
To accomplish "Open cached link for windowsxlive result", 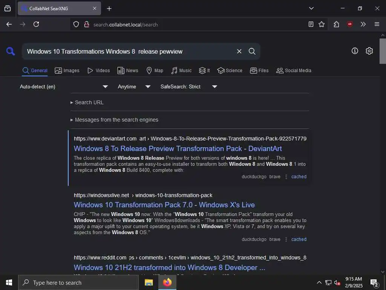I will point(299,239).
